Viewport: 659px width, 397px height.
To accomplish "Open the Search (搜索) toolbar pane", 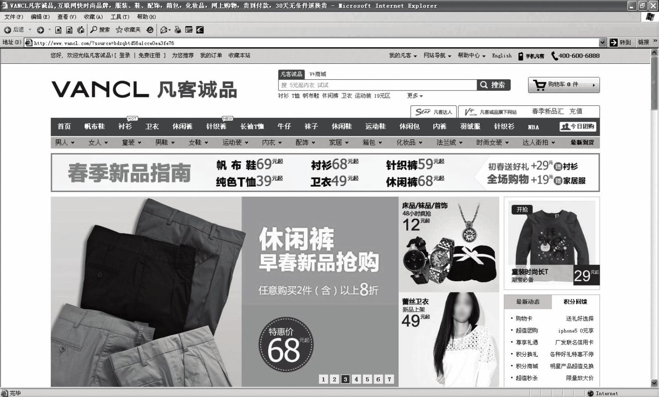I will (100, 30).
